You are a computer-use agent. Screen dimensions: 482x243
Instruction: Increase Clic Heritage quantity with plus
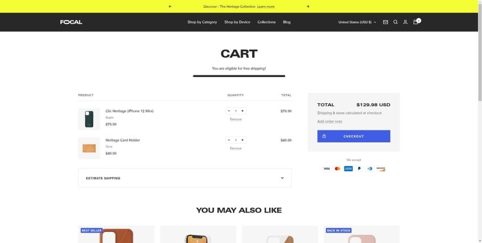pos(242,111)
